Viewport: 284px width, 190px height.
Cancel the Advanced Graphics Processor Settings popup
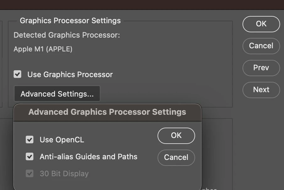coord(176,157)
